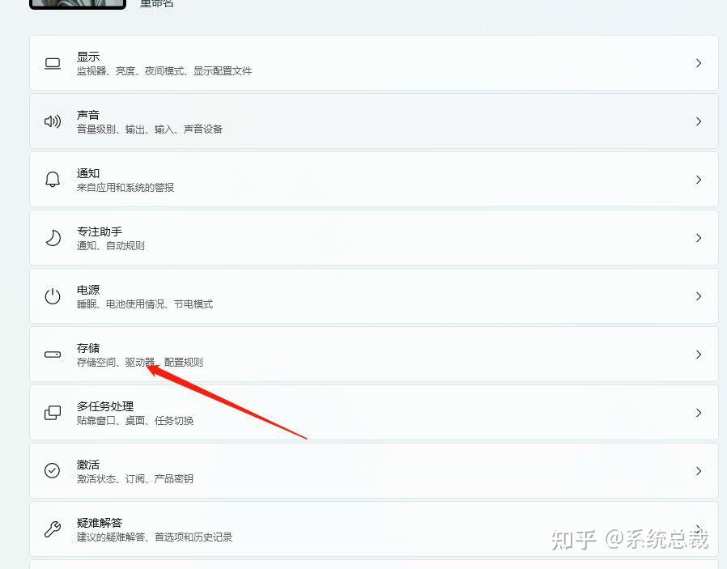Click the Sound speaker icon

tap(53, 121)
